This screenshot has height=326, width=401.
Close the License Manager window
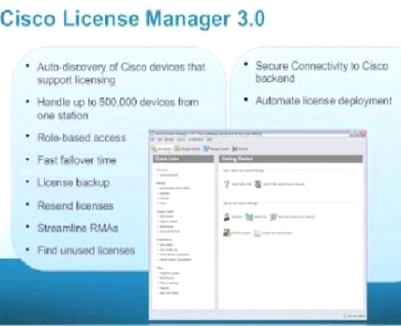363,133
